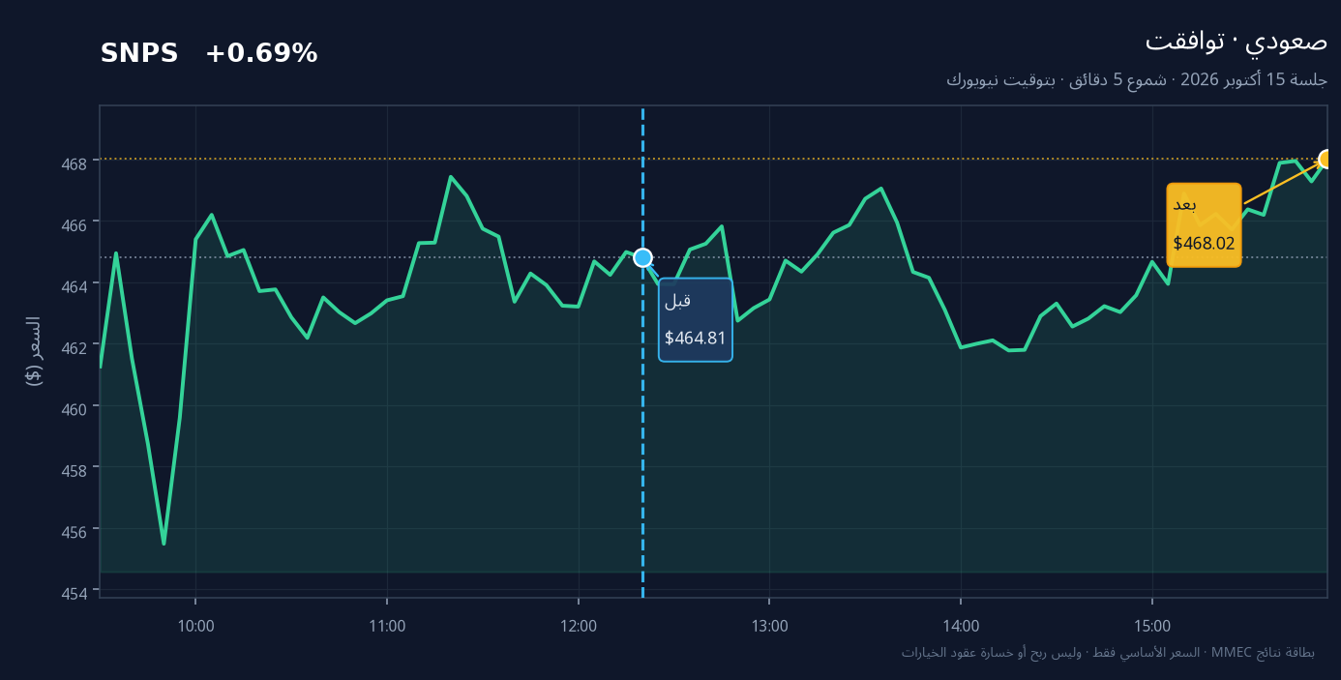Click the "صعودي · توافقت" title

[1237, 41]
